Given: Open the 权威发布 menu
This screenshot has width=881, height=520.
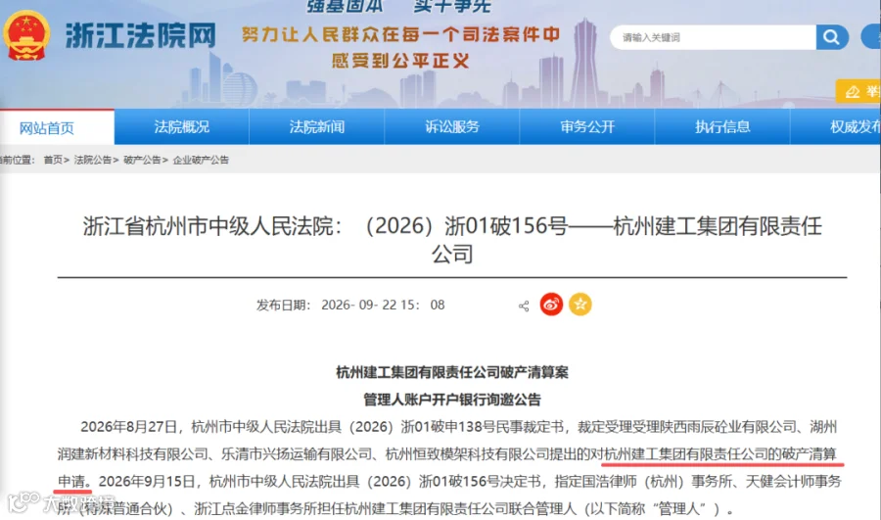Looking at the screenshot, I should click(836, 126).
